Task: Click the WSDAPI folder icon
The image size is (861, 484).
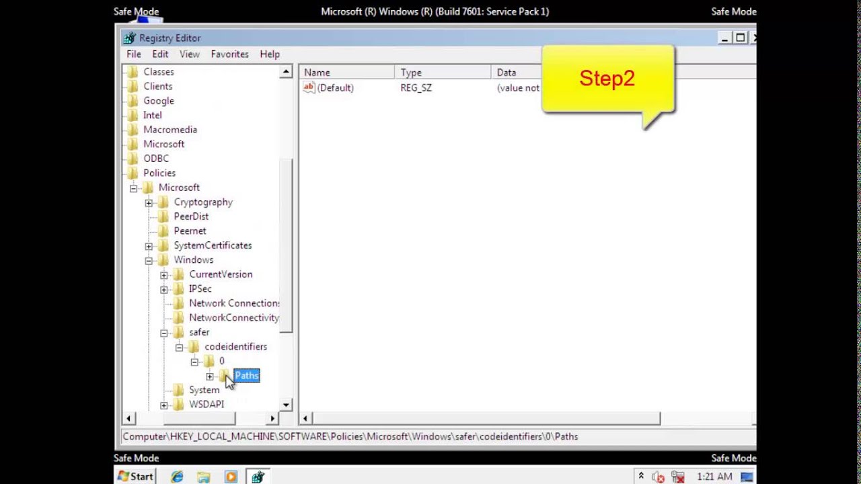Action: click(x=178, y=404)
